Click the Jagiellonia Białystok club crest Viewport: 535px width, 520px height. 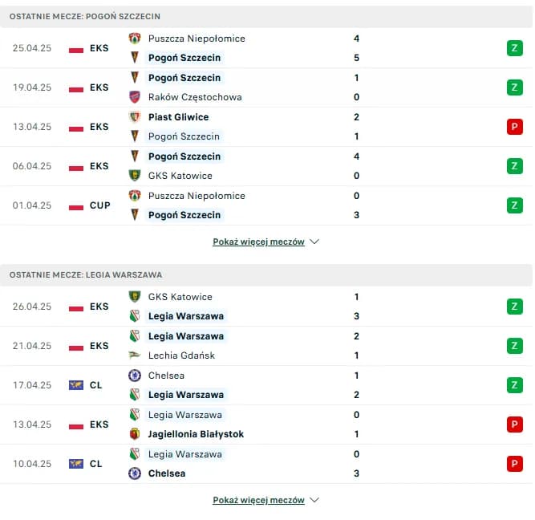(x=135, y=434)
